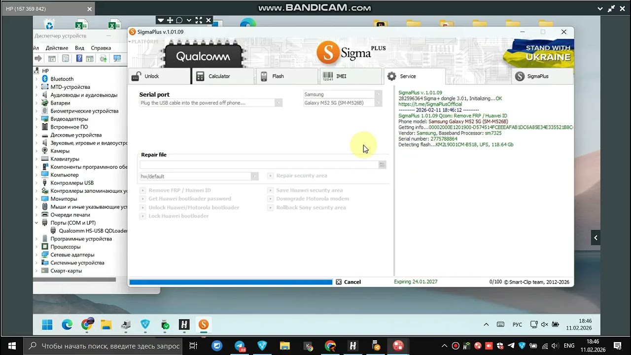The width and height of the screenshot is (631, 355).
Task: Show hidden icons chevron in host system tray
Action: pyautogui.click(x=445, y=346)
